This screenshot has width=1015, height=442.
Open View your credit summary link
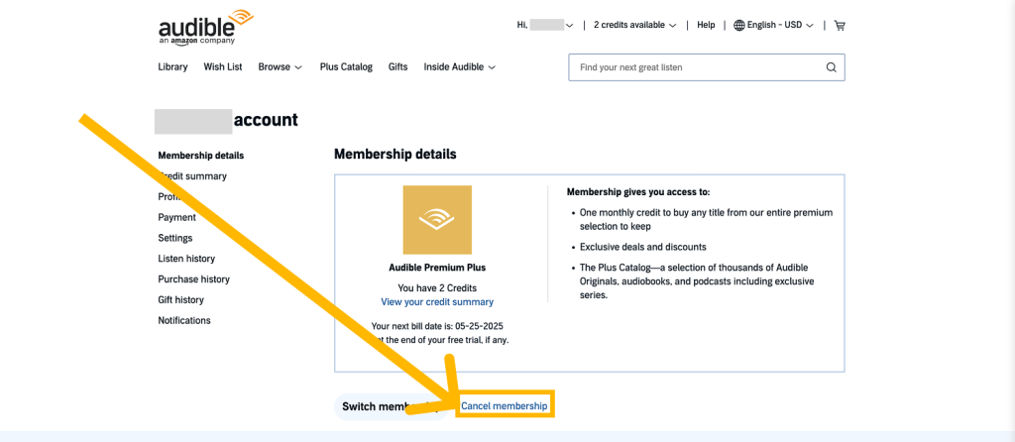coord(437,302)
